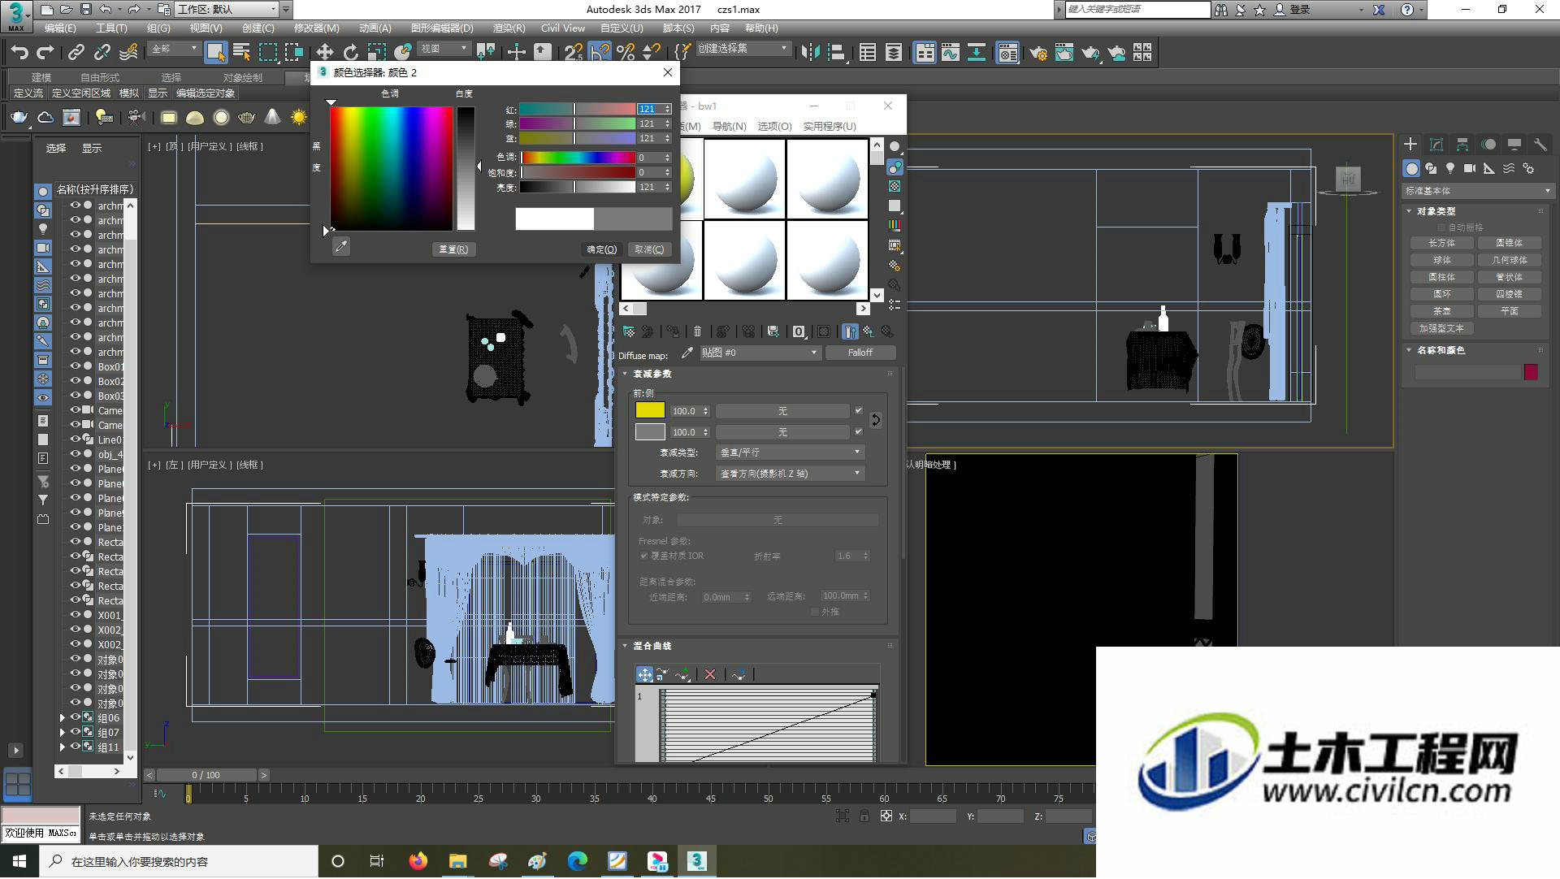Toggle the material editor background checker icon
Screen dimensions: 1560x879
(895, 186)
